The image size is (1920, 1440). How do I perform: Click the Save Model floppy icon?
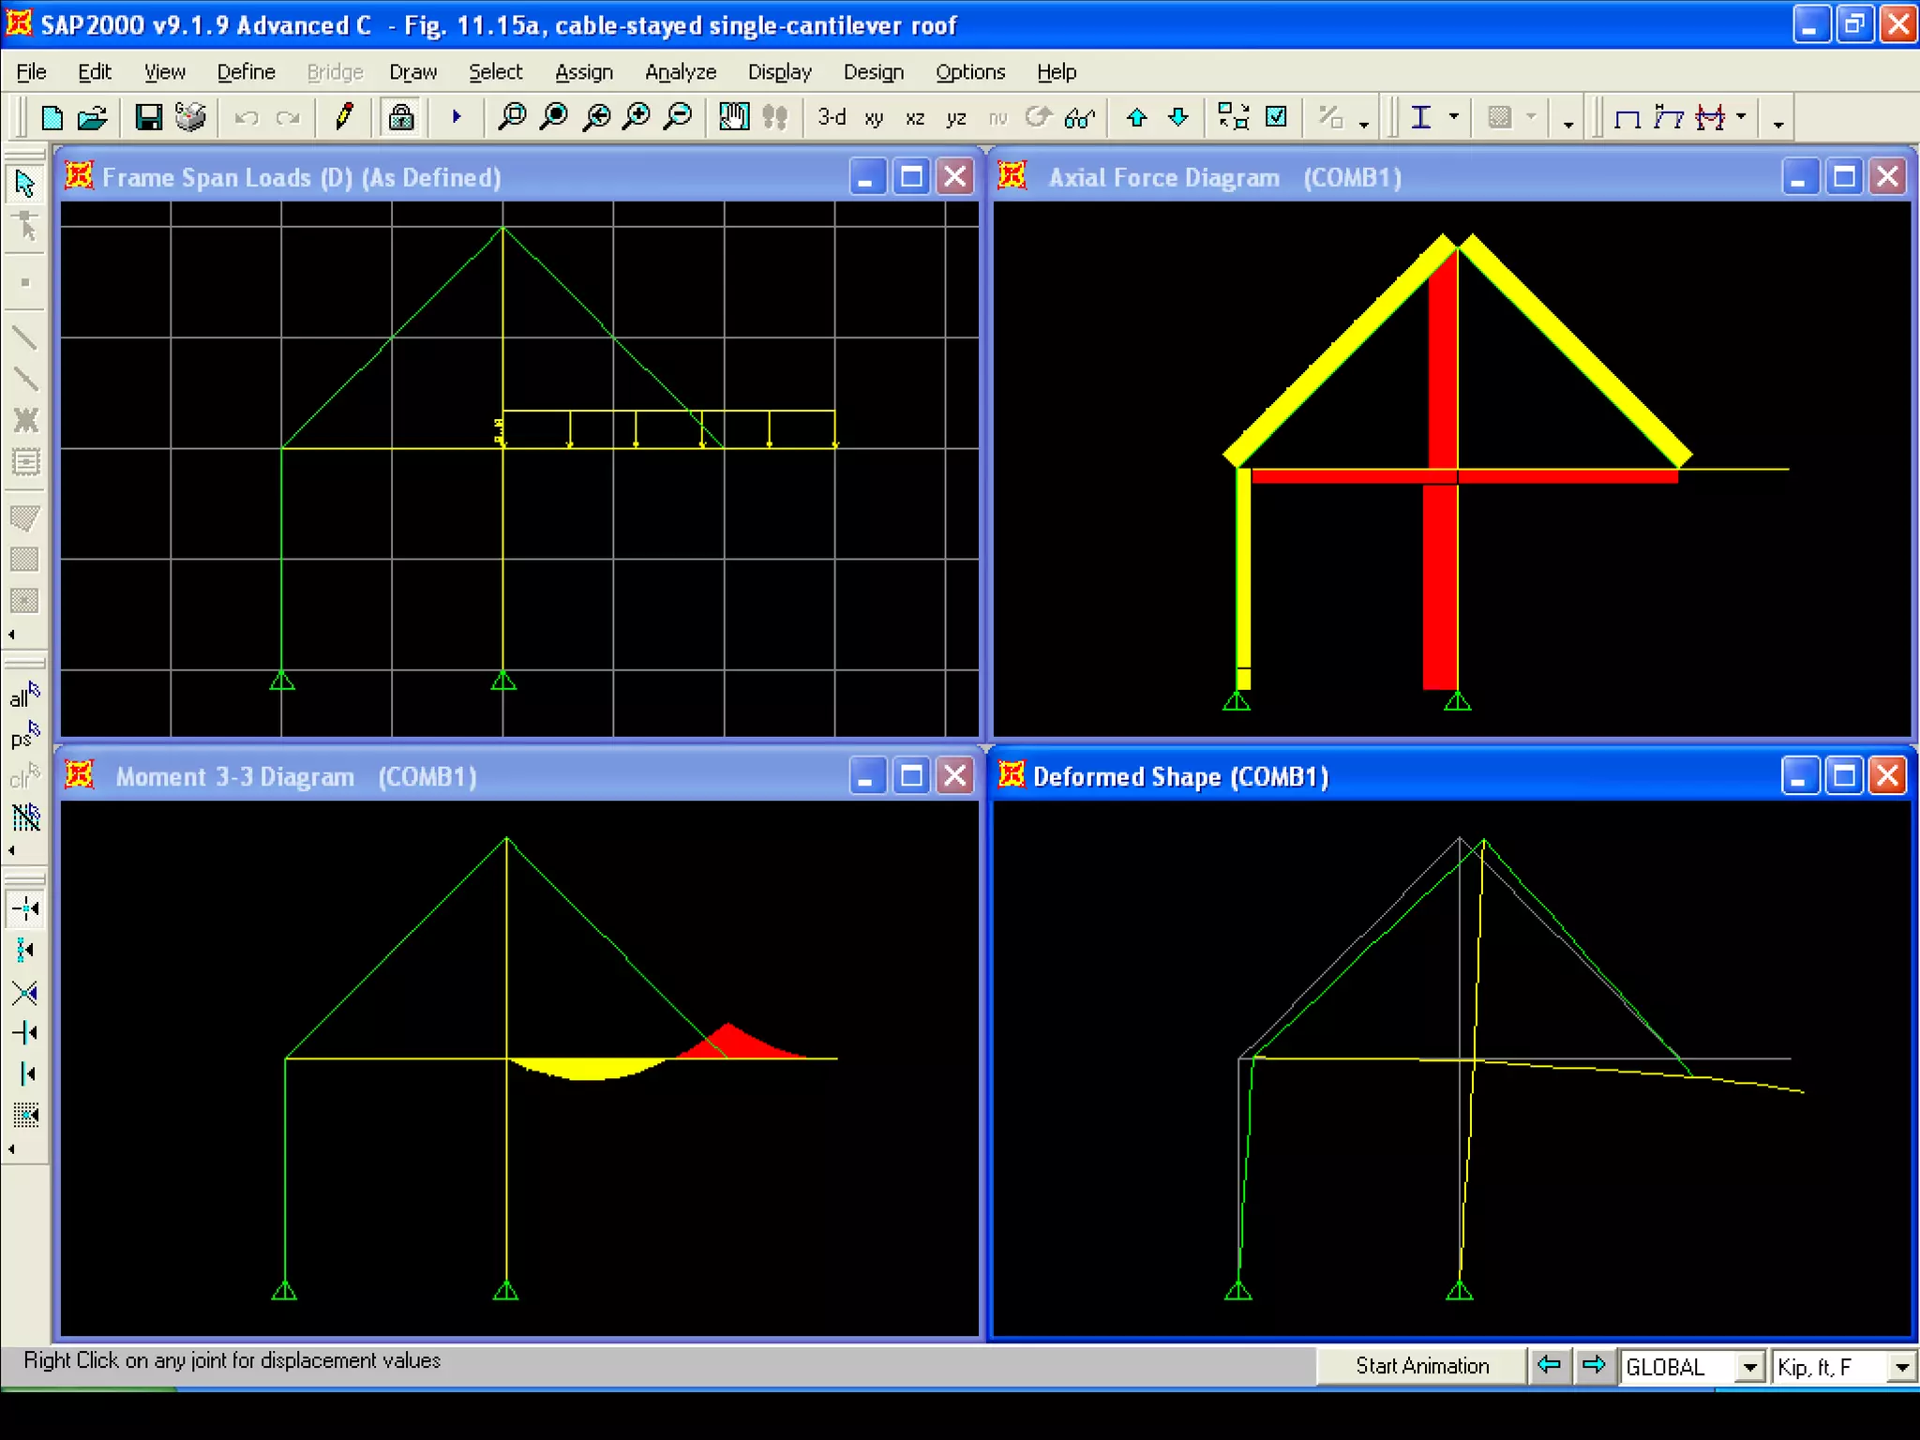coord(148,117)
